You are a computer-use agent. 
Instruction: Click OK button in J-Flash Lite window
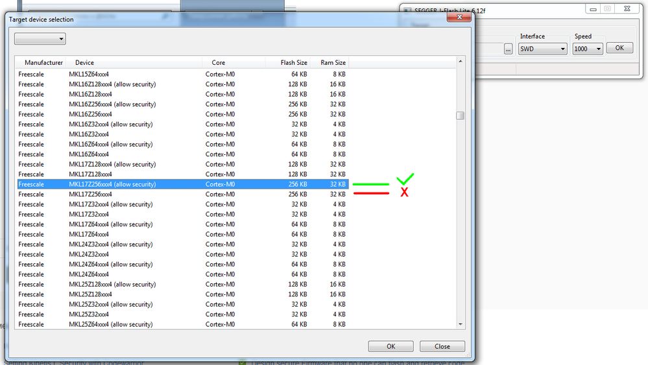tap(619, 48)
